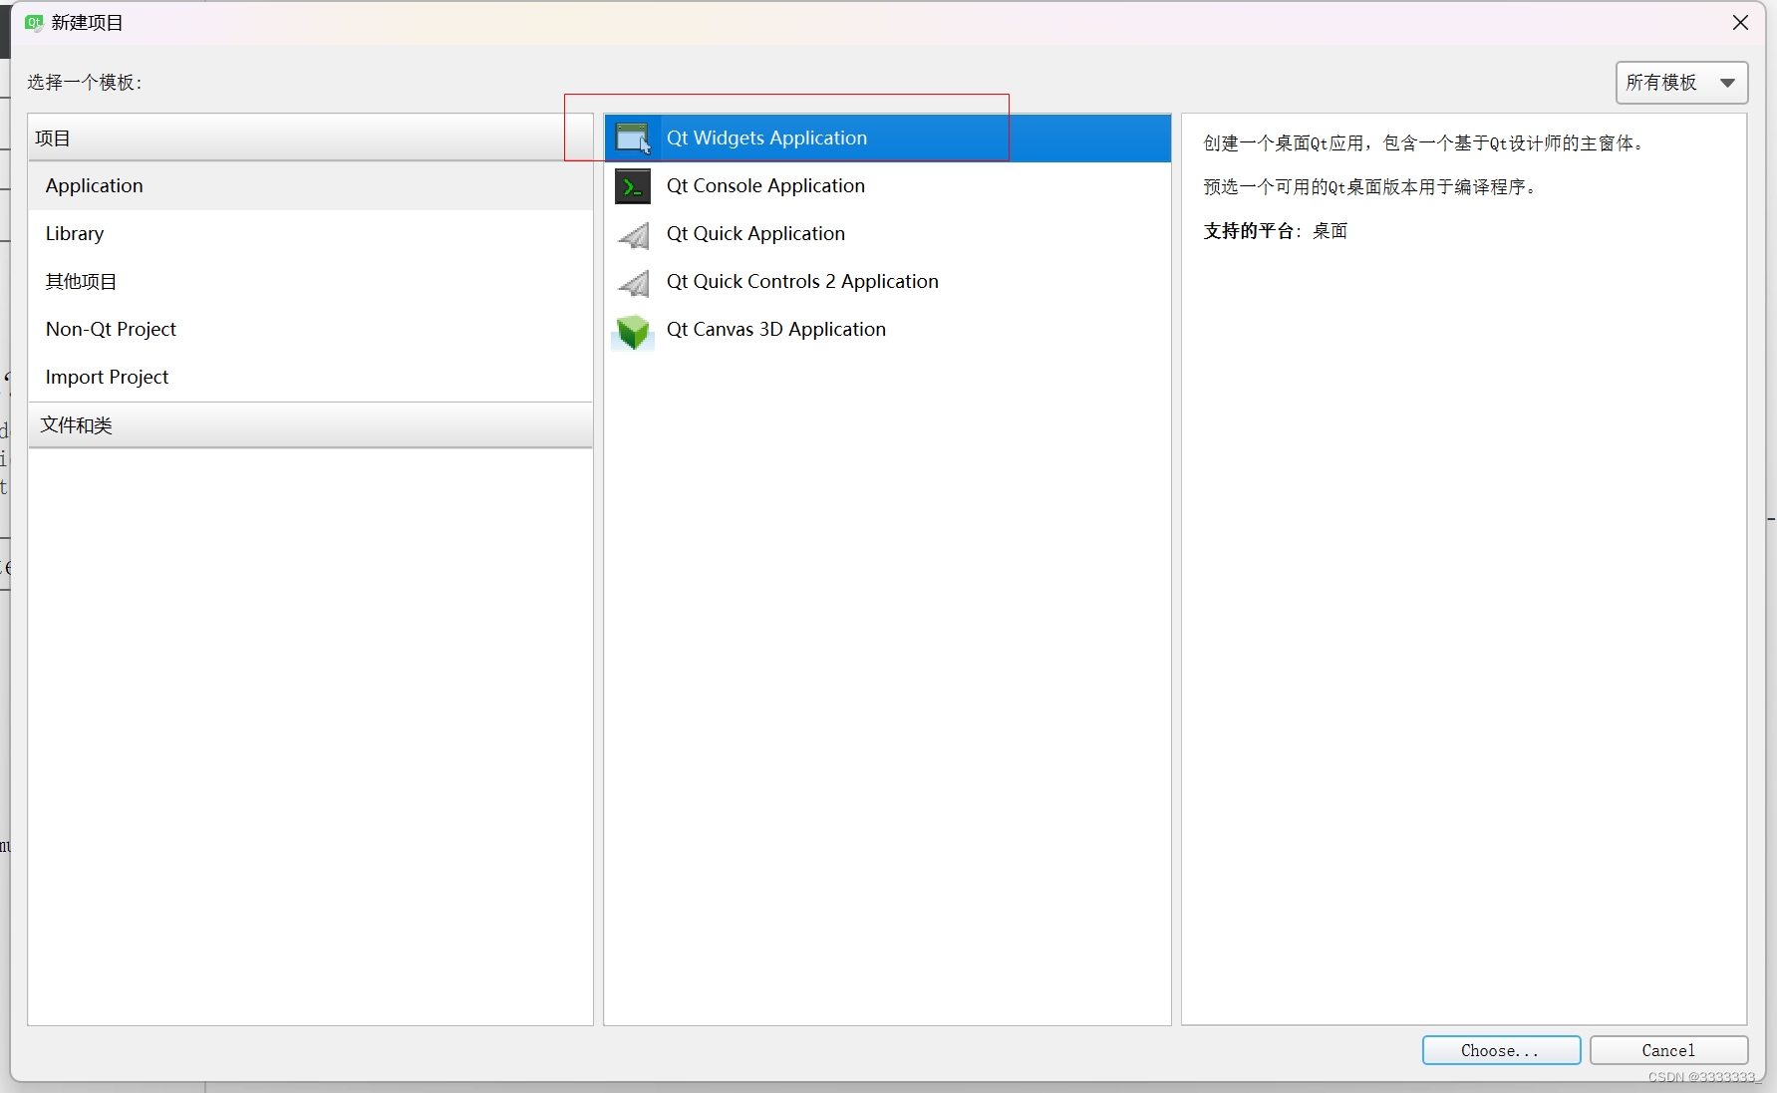Screen dimensions: 1777x1093
Task: Click the Qt Quick Controls 2 Application icon
Action: (x=633, y=283)
